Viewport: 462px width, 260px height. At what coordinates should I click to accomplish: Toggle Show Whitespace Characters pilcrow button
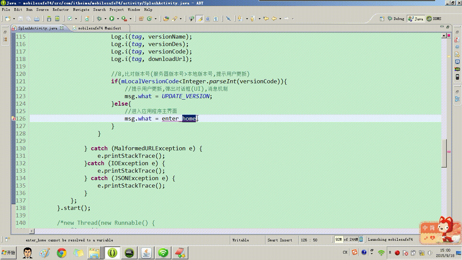[216, 19]
